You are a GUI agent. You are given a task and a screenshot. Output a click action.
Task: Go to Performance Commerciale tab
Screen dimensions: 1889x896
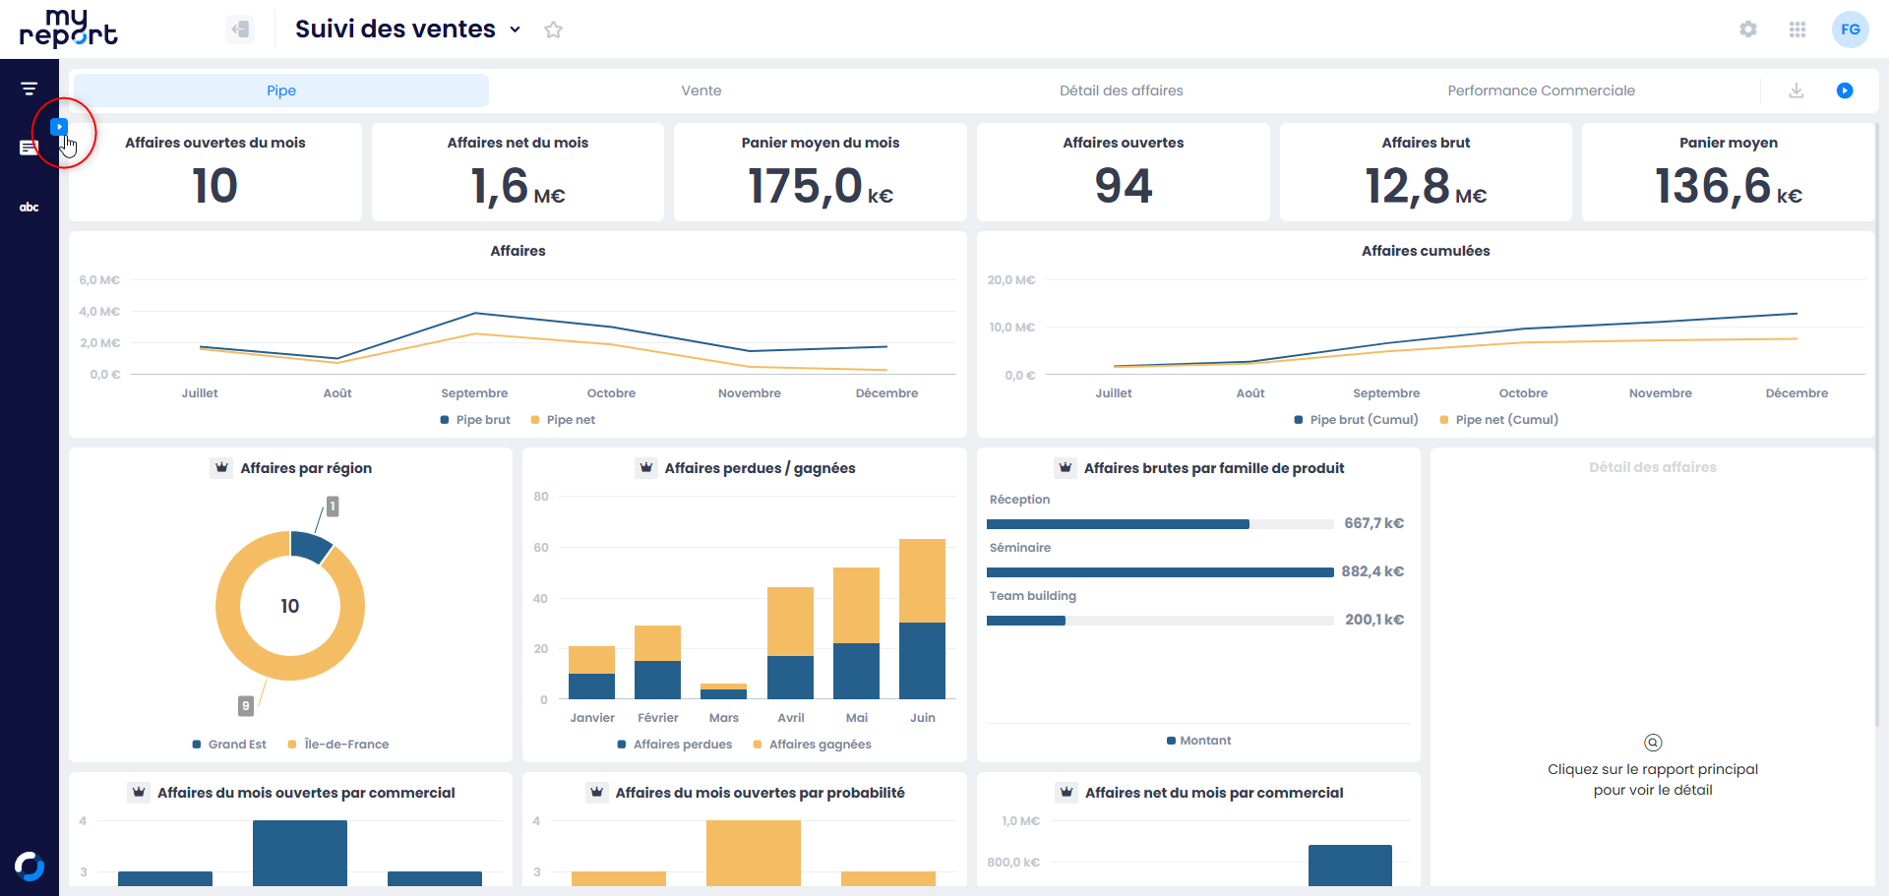coord(1541,90)
